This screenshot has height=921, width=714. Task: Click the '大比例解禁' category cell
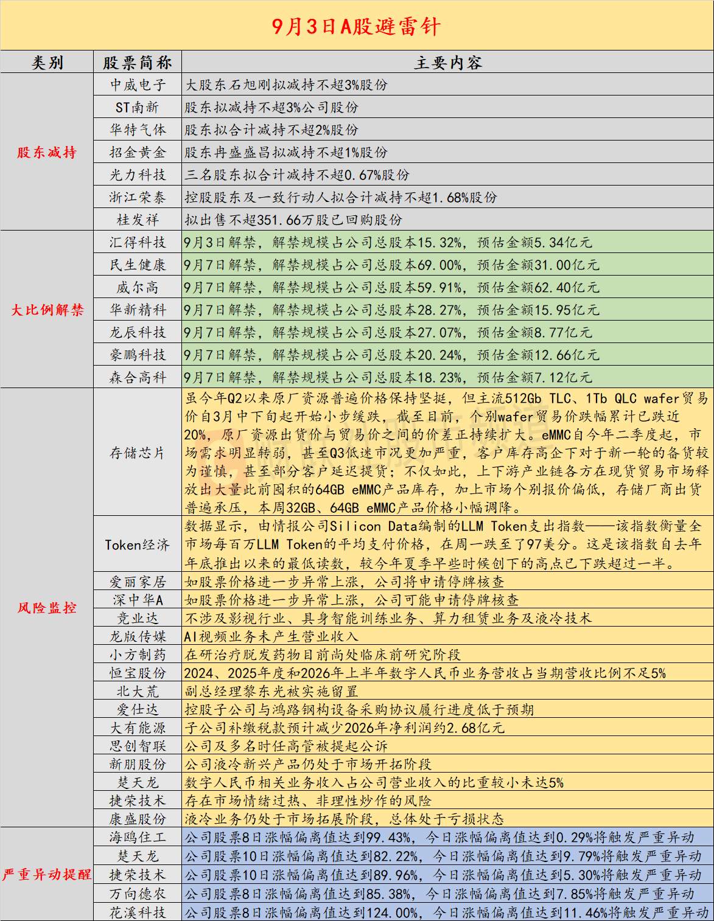tap(47, 310)
